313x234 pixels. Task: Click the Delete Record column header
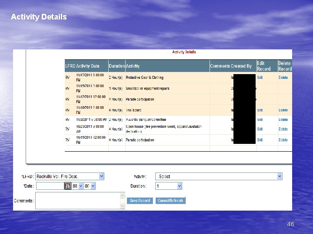point(285,66)
